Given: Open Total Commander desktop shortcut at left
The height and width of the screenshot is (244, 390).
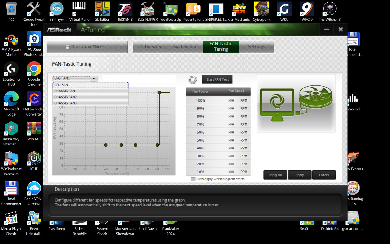Looking at the screenshot, I should pos(11,194).
